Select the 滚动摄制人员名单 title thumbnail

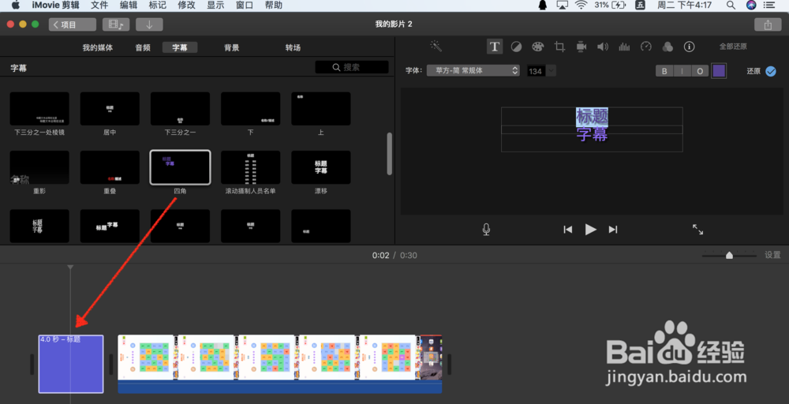[251, 167]
